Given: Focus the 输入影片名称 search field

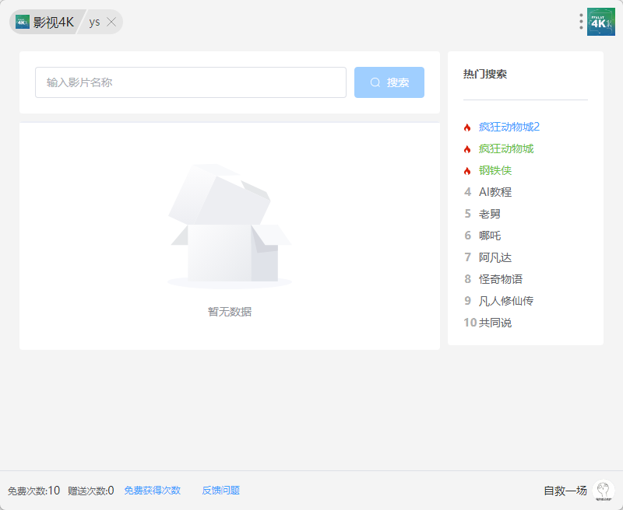Looking at the screenshot, I should [x=191, y=82].
